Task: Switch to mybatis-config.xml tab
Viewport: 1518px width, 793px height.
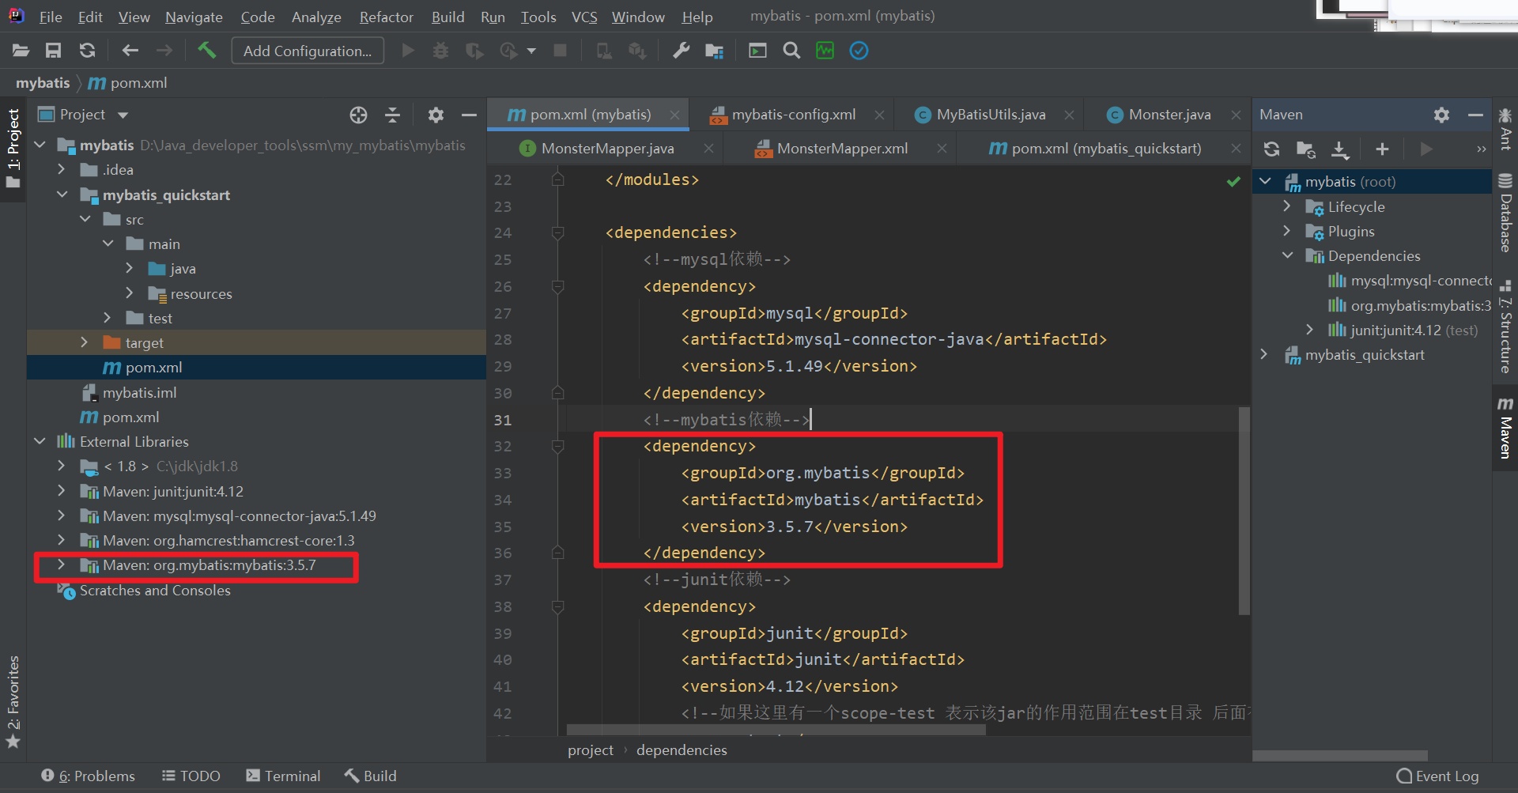Action: 794,115
